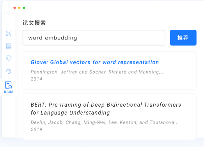Click the 2014 year of the Glove paper
204x147 pixels.
36,79
